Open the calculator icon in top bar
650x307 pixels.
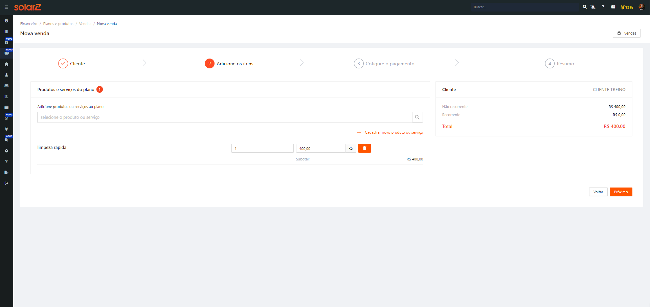click(x=613, y=7)
